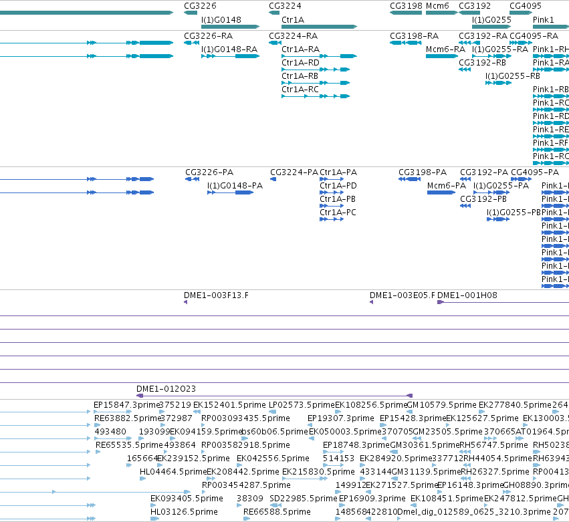Click the l(1)G0255 gene label
This screenshot has width=569, height=522.
pos(491,19)
